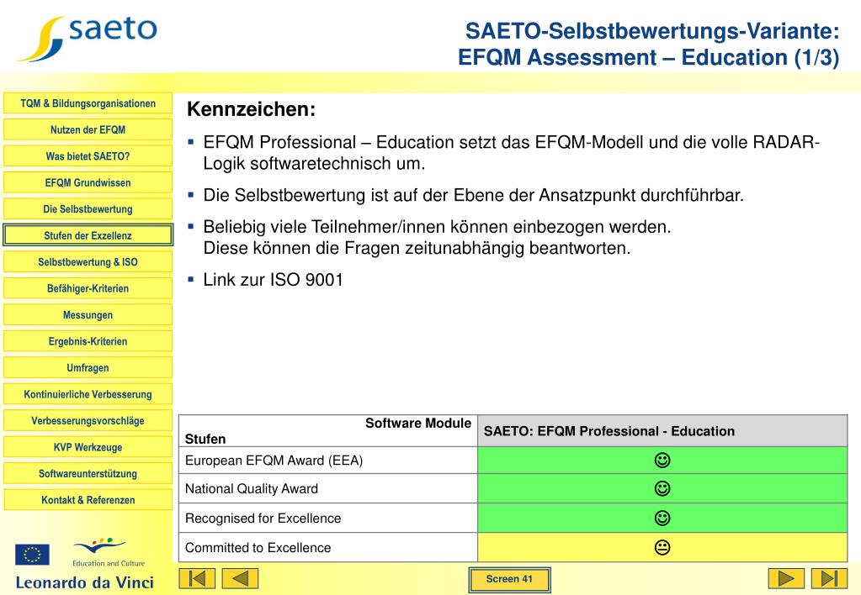
Task: Click smiley in National Quality Award row
Action: [x=662, y=488]
